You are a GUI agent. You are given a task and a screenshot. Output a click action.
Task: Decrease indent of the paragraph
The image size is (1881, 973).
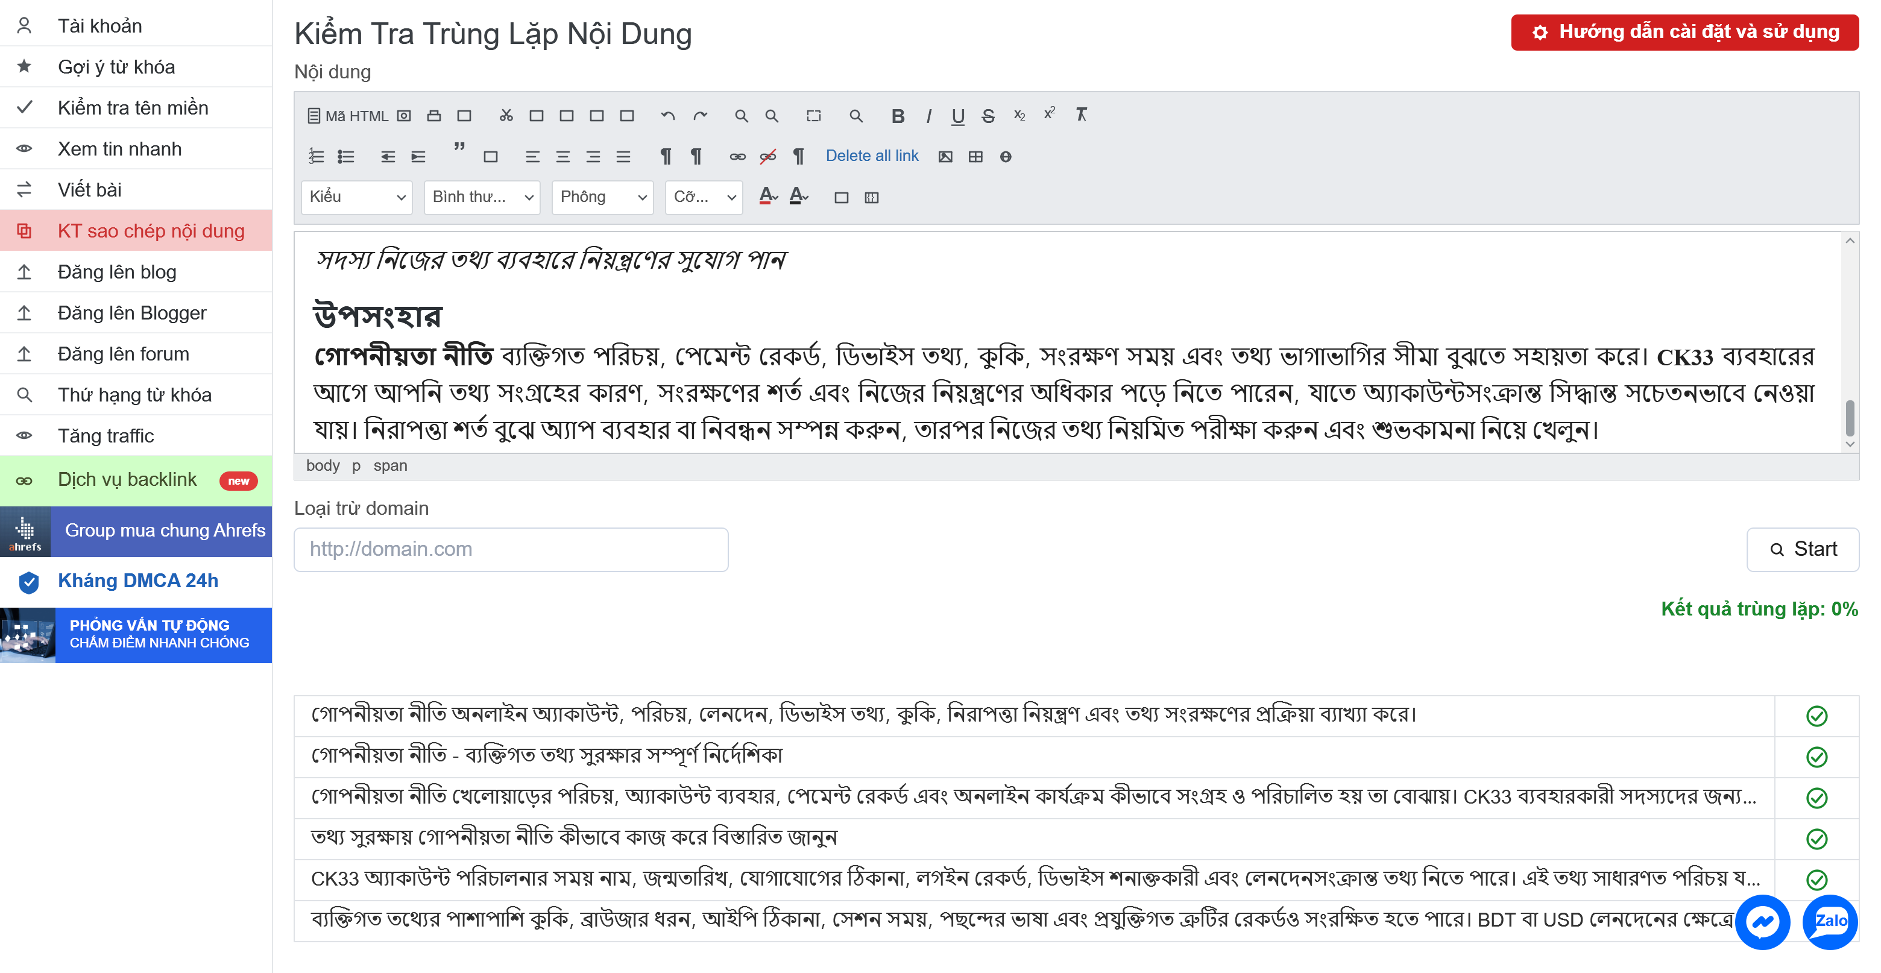[x=388, y=156]
